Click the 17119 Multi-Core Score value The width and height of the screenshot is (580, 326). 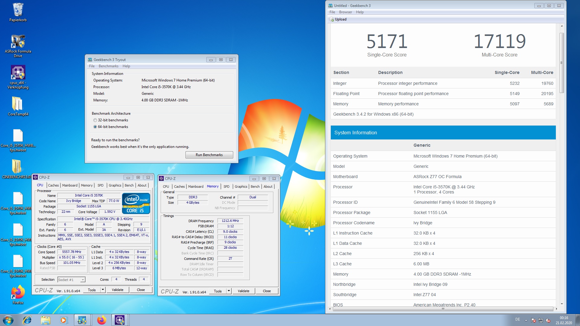499,41
